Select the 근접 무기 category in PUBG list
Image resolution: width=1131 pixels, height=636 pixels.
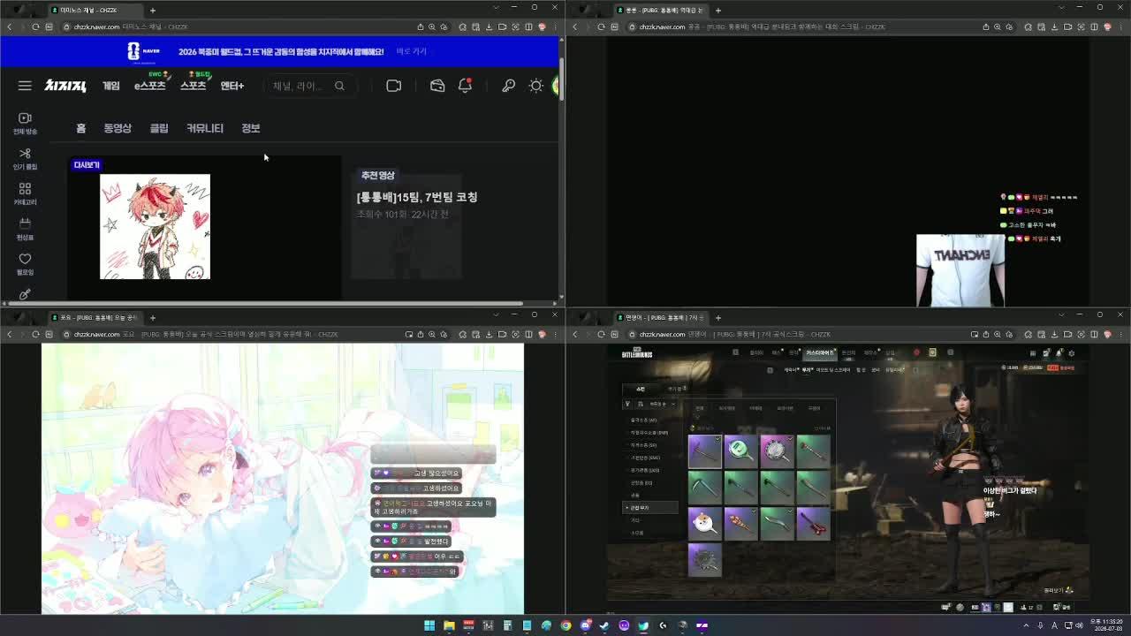click(x=650, y=508)
